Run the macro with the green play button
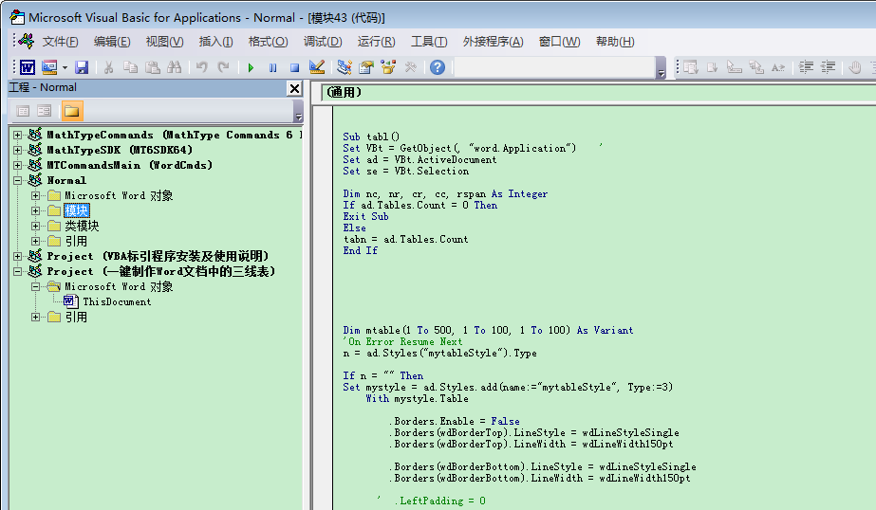The width and height of the screenshot is (876, 510). tap(251, 67)
